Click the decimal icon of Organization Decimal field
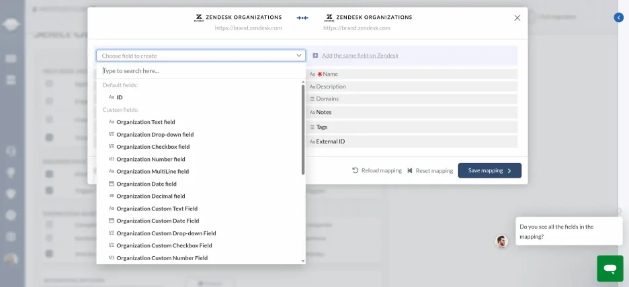This screenshot has height=287, width=629. (x=112, y=196)
